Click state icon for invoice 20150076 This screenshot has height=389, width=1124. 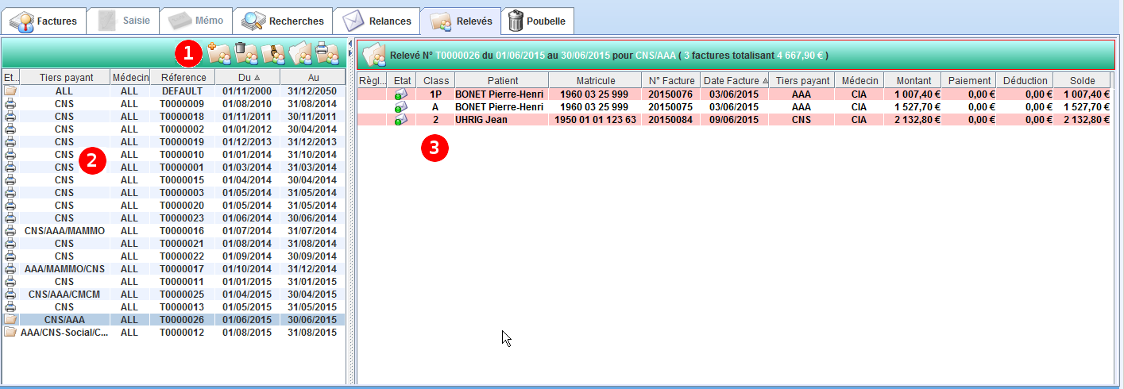point(401,94)
